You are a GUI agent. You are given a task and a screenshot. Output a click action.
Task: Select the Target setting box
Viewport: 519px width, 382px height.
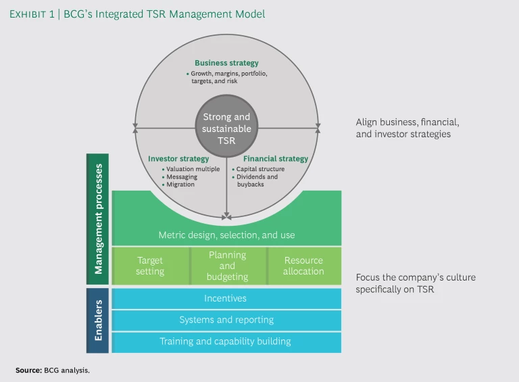point(150,266)
